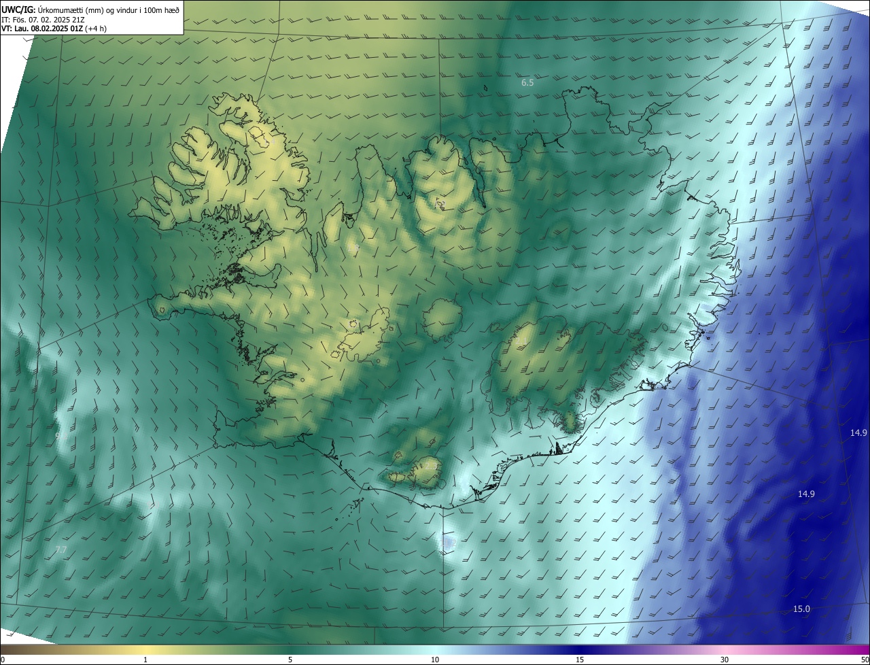Pick the yellow colour-scale segment between 1 and 5

coord(217,649)
